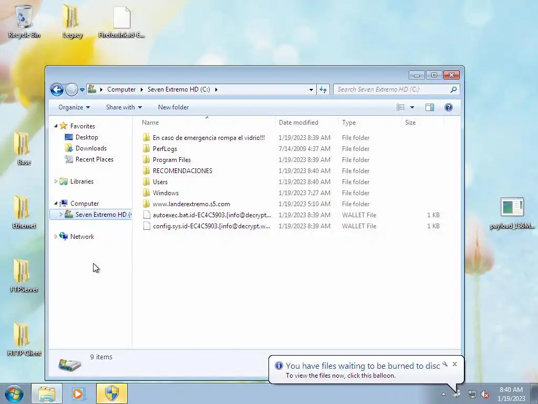The image size is (538, 404).
Task: Open recent pages dropdown beside nav arrows
Action: 82,89
